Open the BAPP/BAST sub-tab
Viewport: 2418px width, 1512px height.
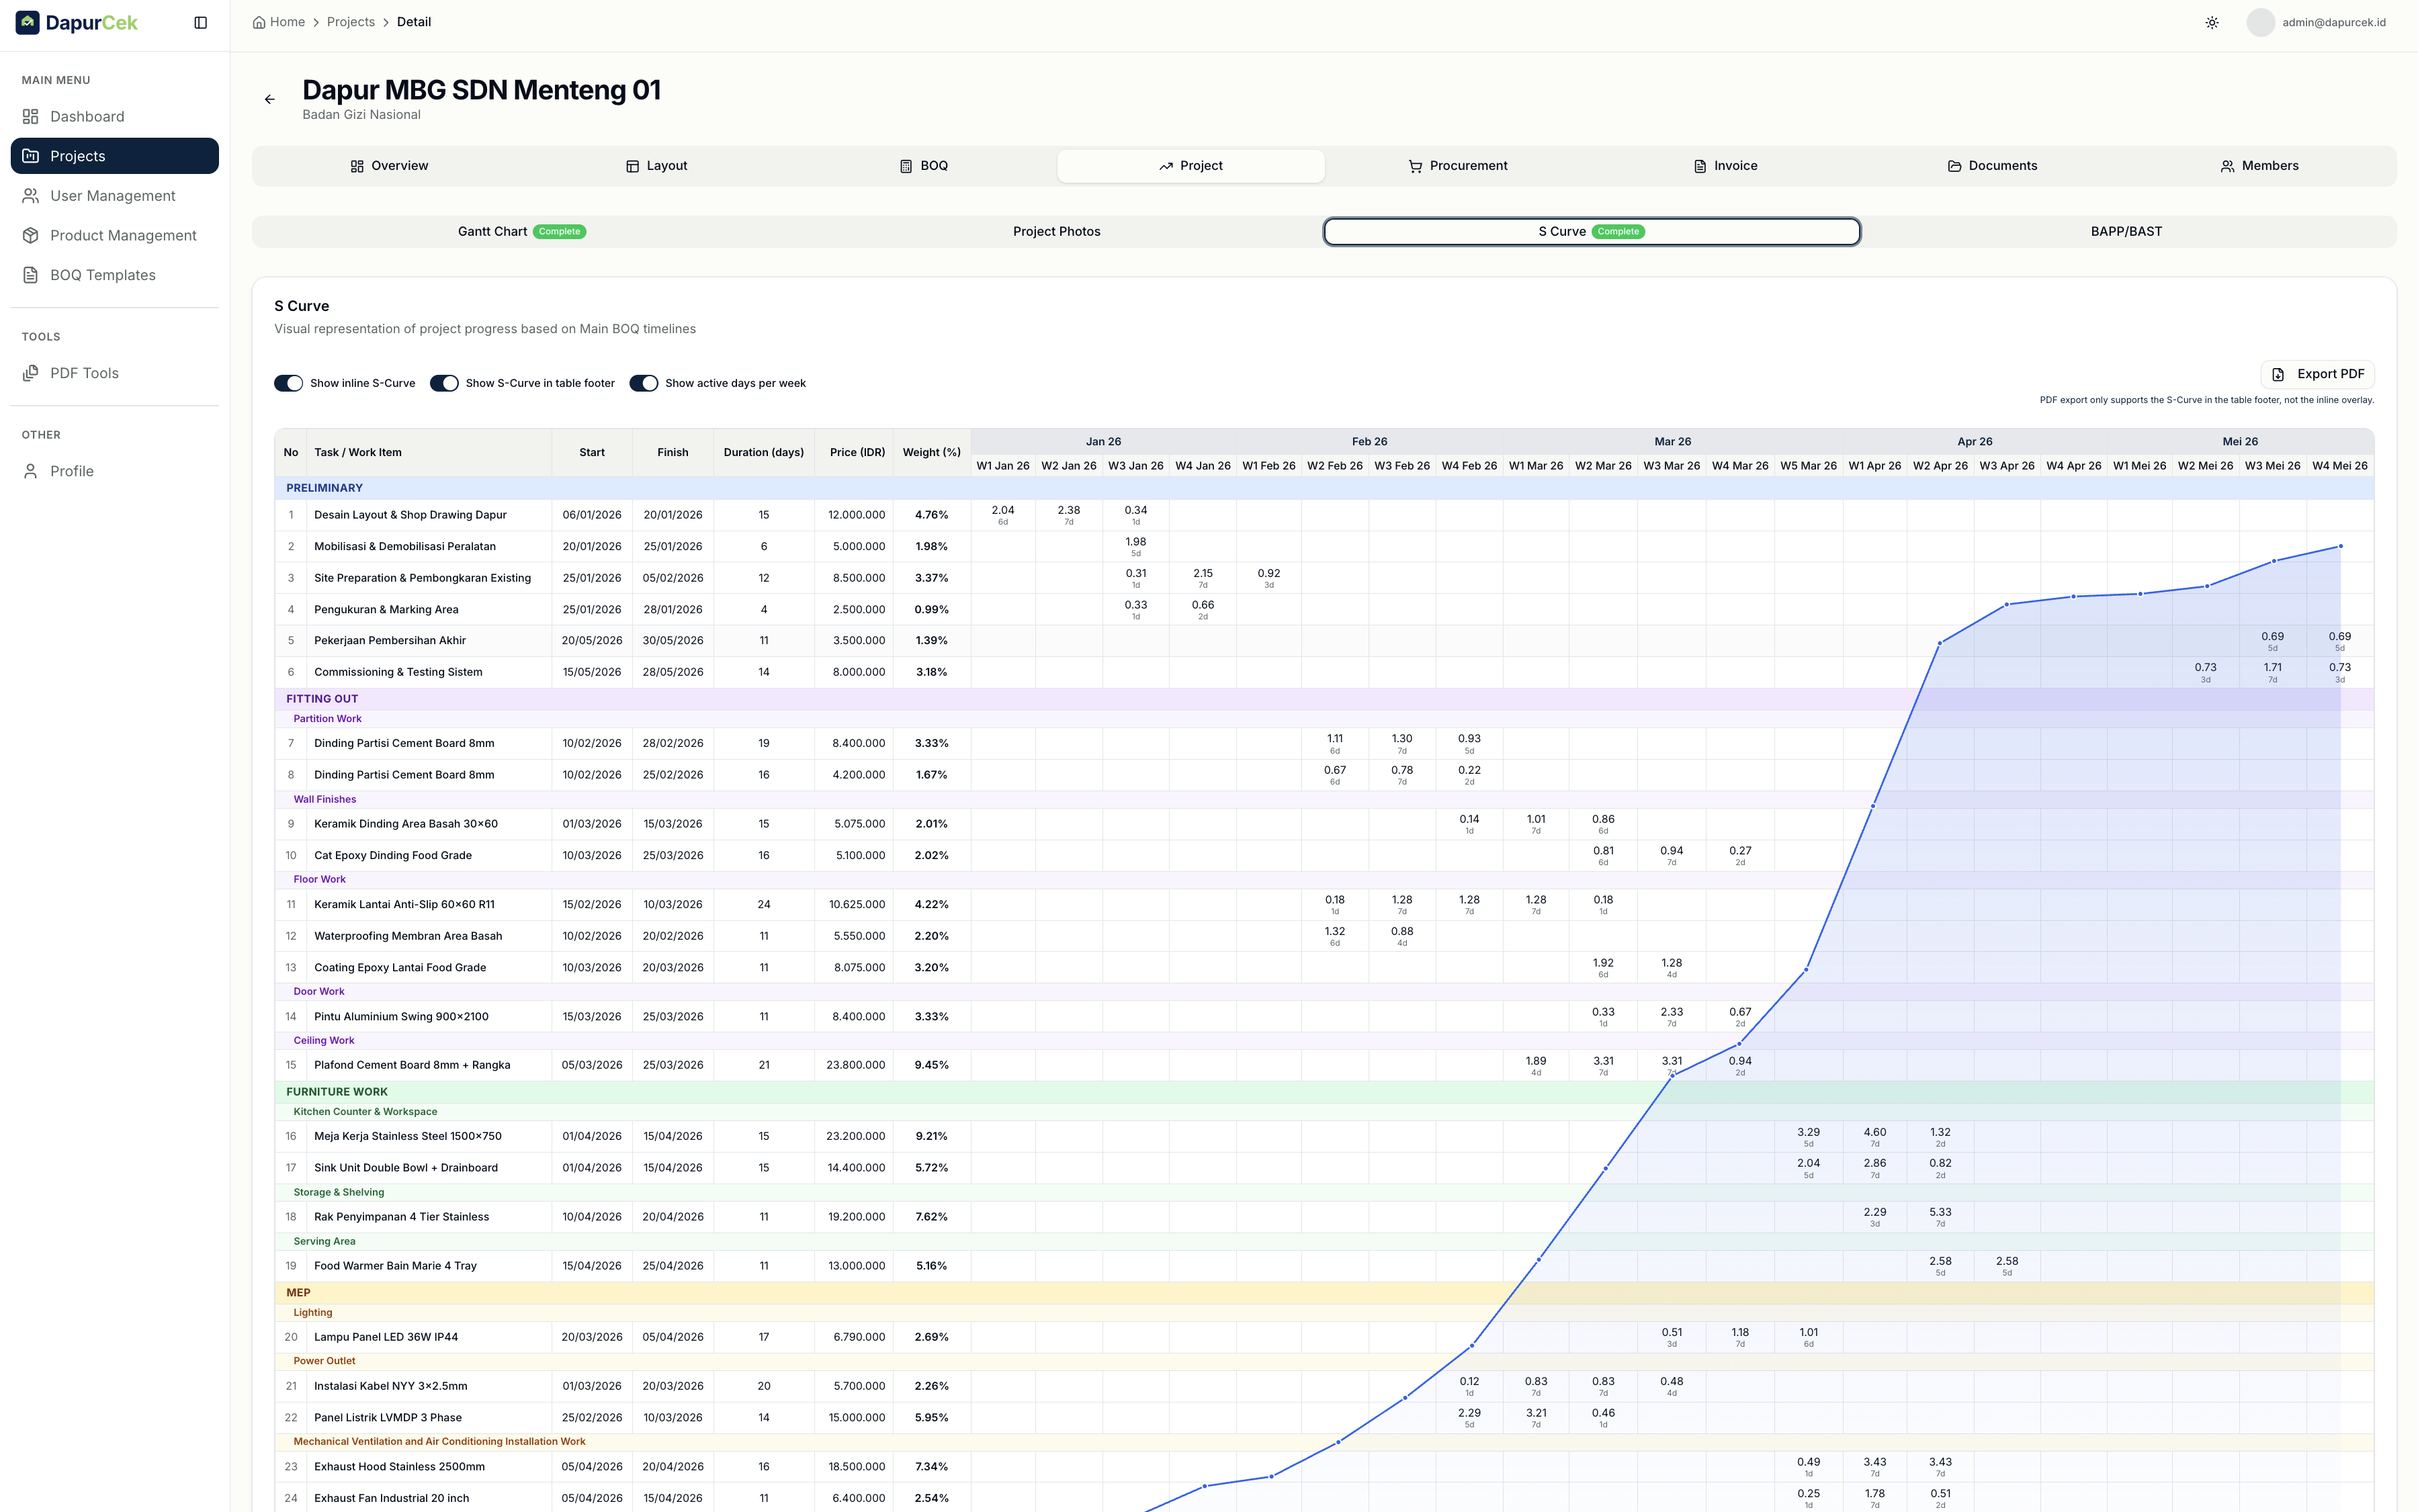pos(2126,231)
